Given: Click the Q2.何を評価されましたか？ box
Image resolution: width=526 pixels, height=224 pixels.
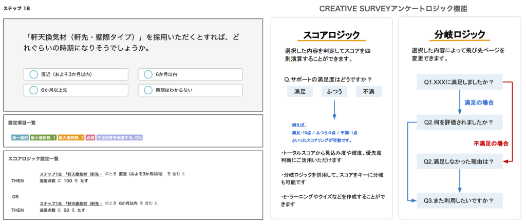Looking at the screenshot, I should [x=459, y=122].
